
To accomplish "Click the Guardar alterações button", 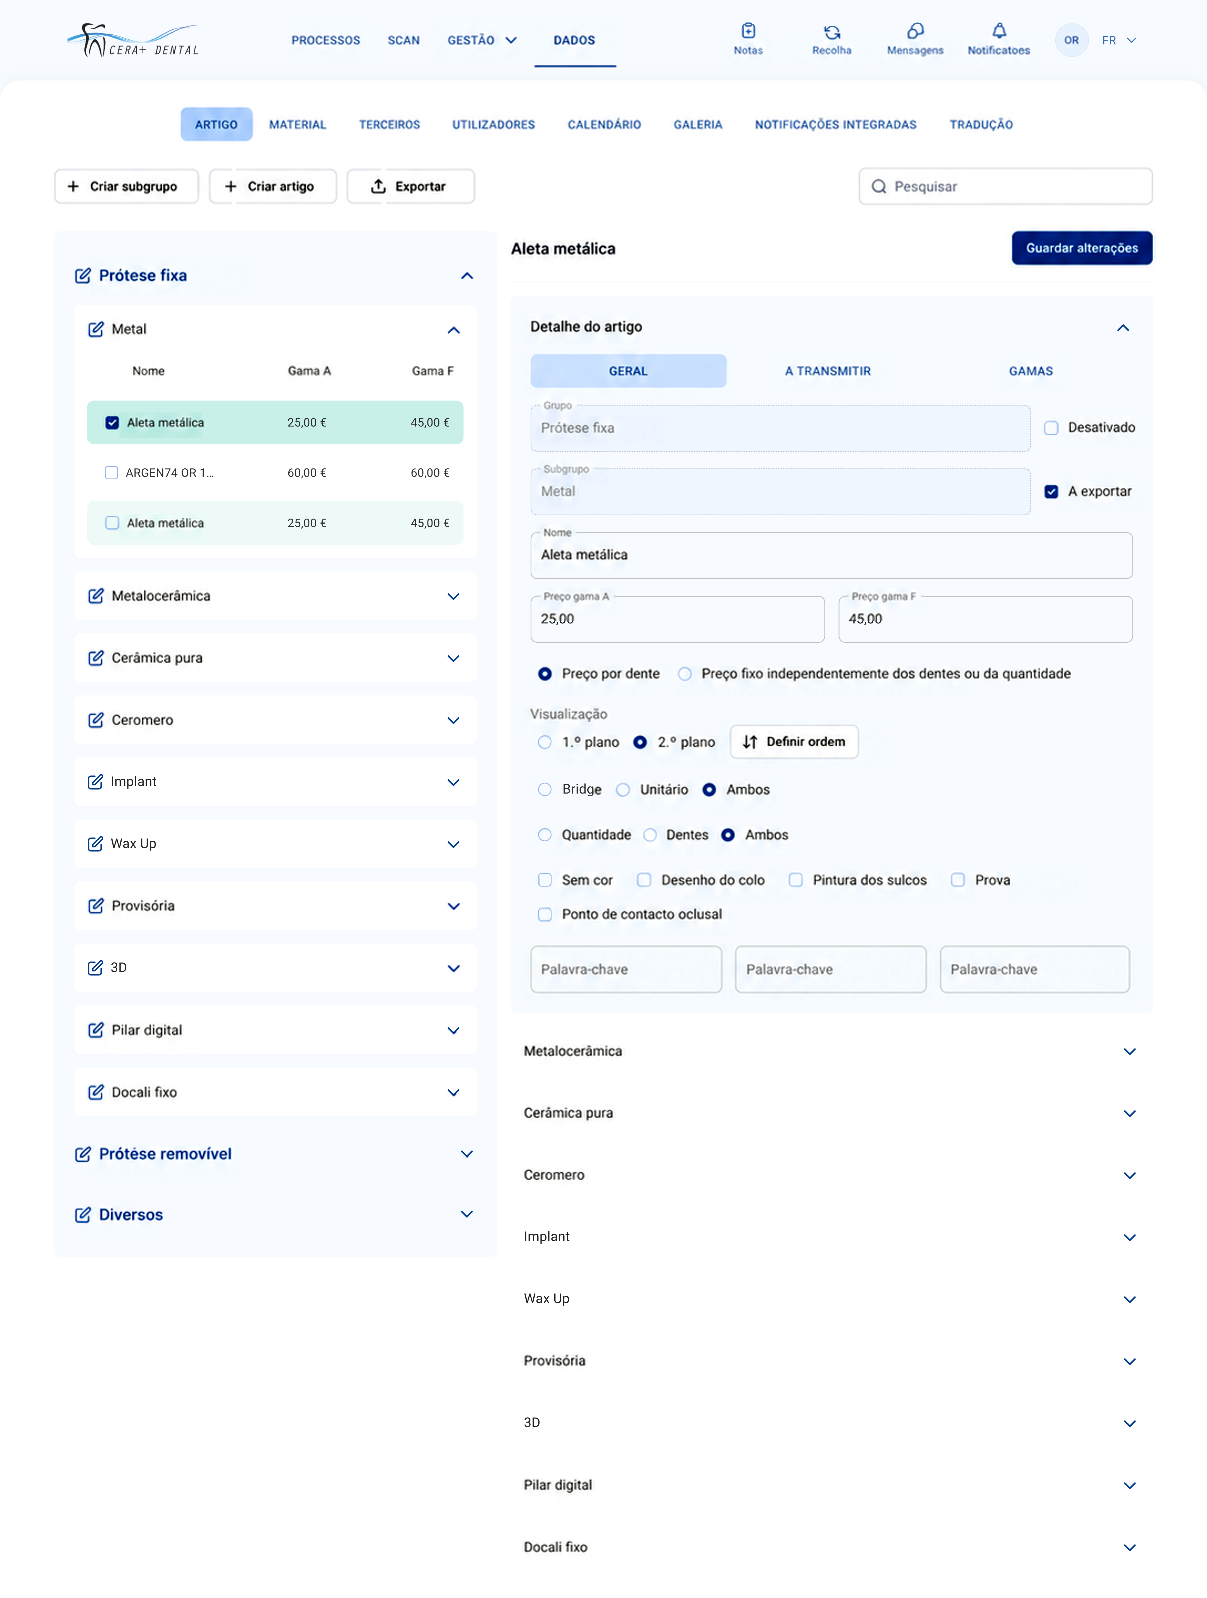I will click(x=1082, y=248).
